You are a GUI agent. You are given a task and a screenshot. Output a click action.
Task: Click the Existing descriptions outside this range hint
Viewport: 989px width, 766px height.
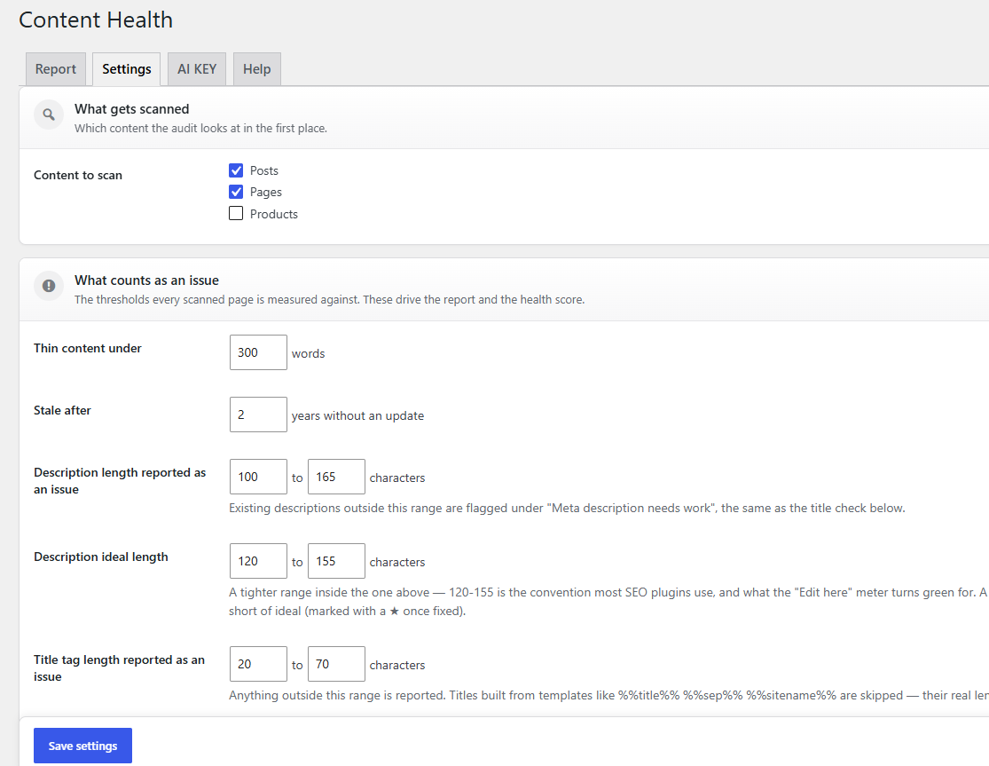(567, 508)
